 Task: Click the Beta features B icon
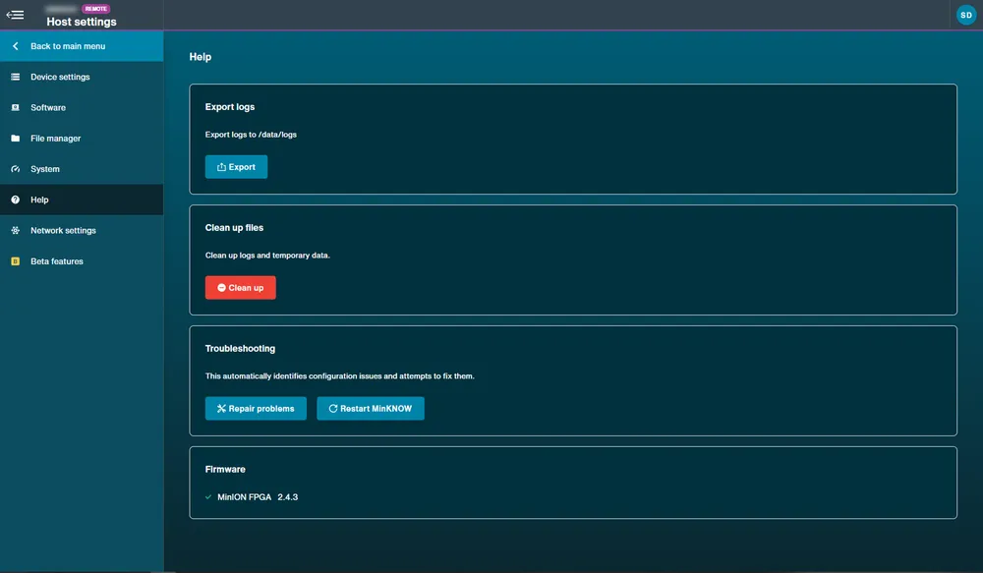(16, 261)
